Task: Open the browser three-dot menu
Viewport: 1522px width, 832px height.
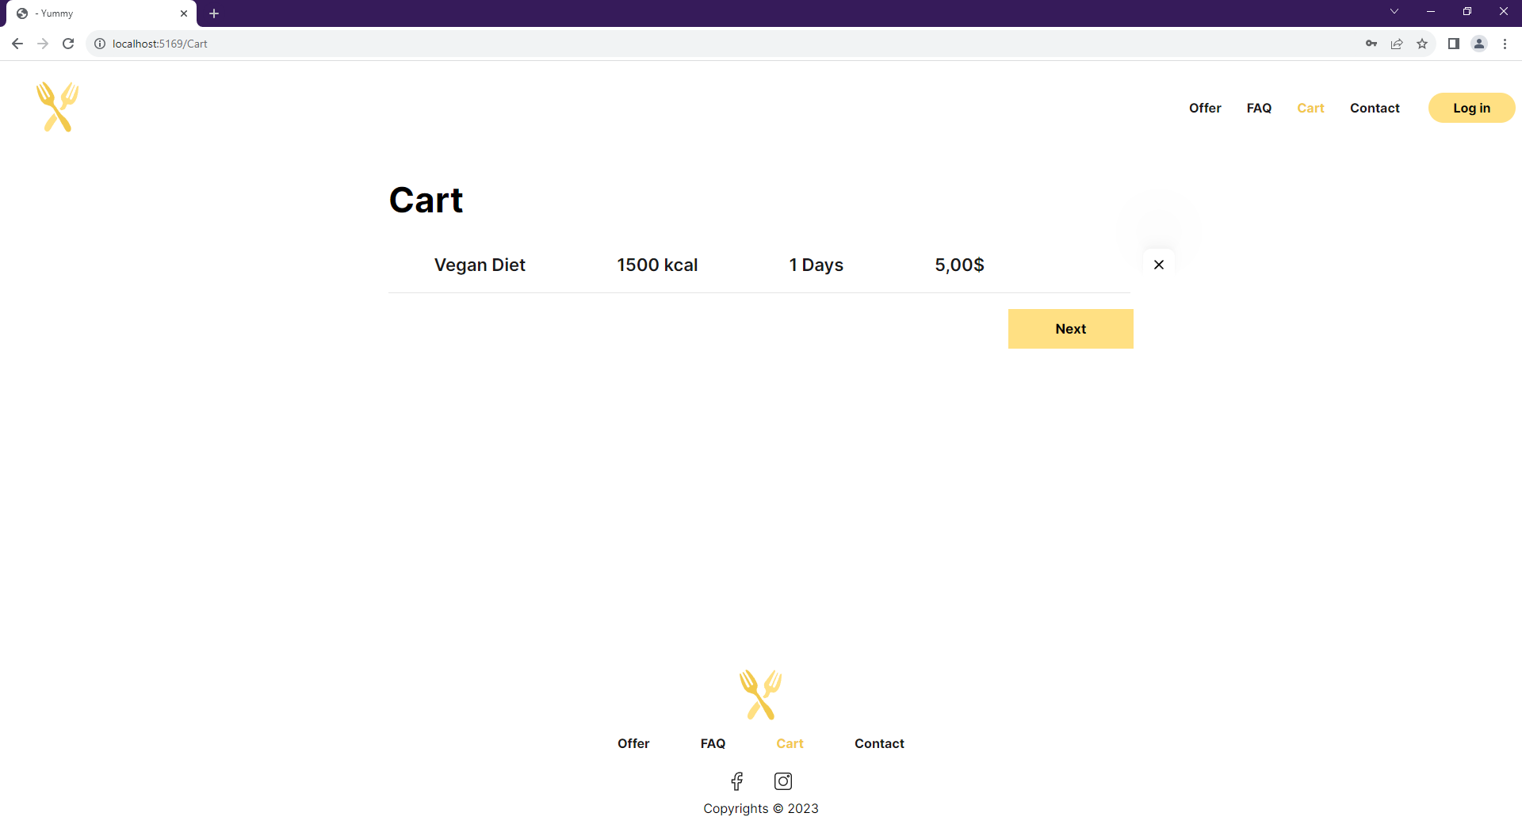Action: (1505, 44)
